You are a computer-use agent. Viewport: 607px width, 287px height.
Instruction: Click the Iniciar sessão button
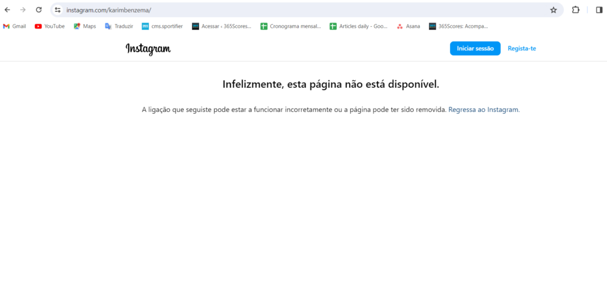point(475,49)
